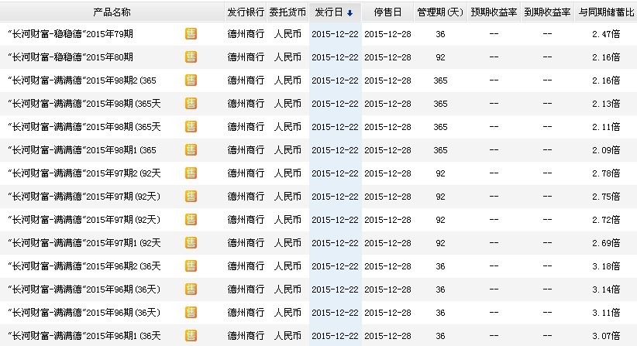Open the 97期 (92天) product with 2.75倍
The width and height of the screenshot is (637, 346).
[84, 197]
